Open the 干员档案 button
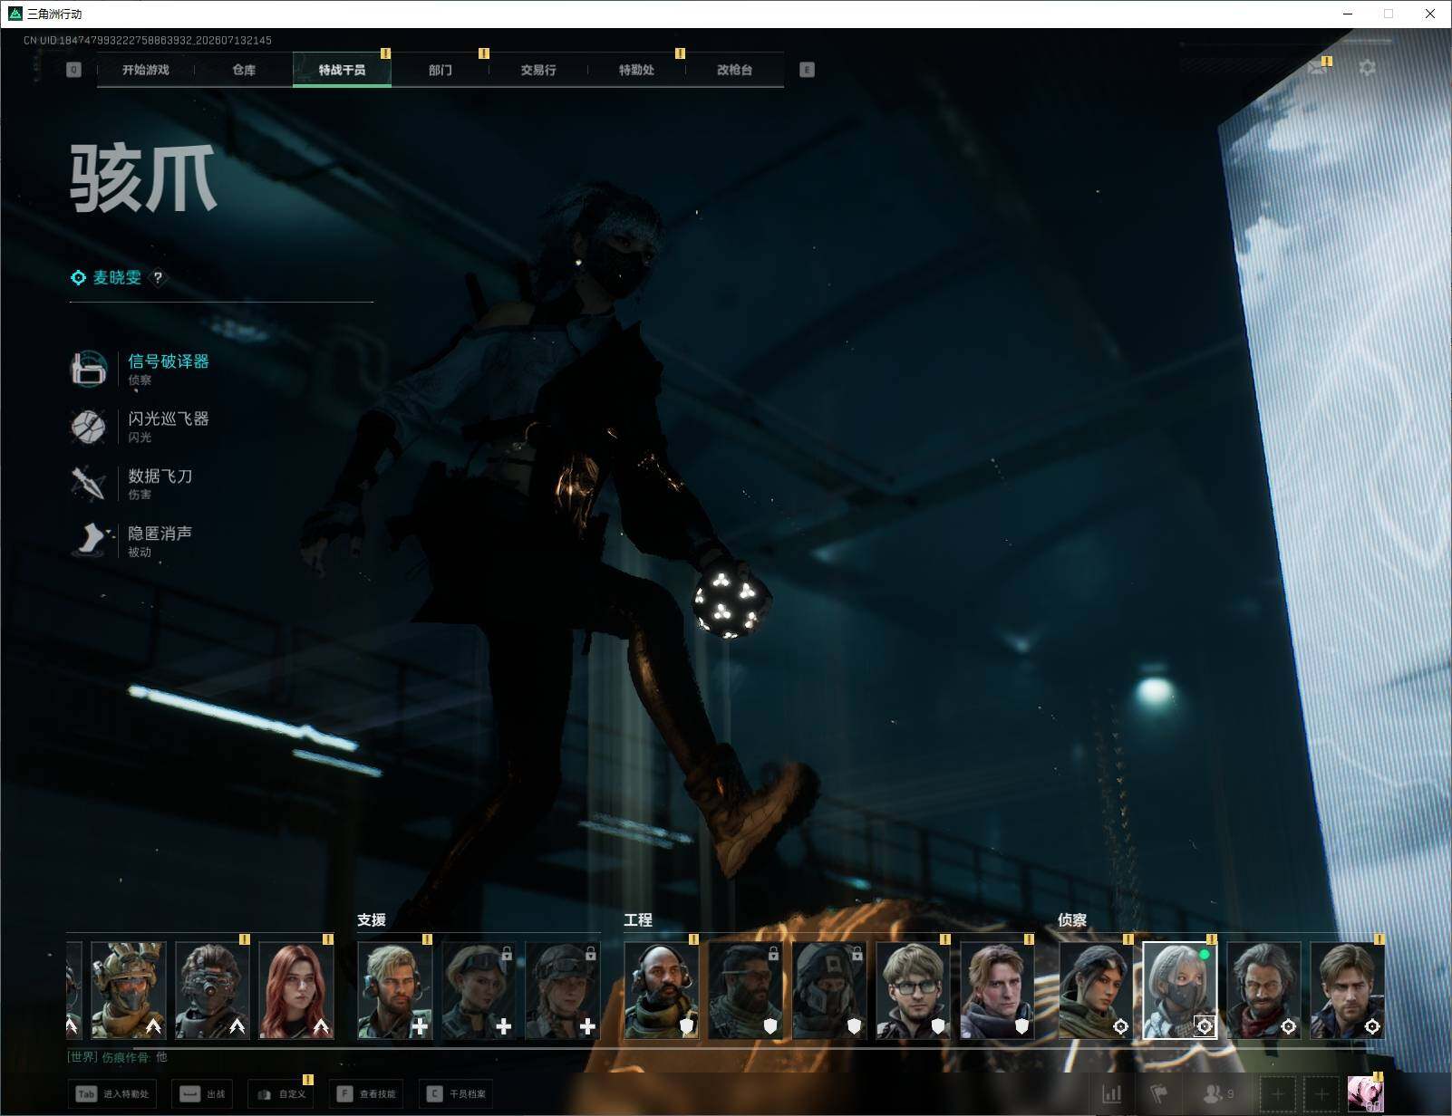 pyautogui.click(x=456, y=1094)
